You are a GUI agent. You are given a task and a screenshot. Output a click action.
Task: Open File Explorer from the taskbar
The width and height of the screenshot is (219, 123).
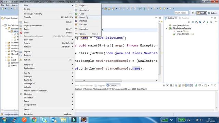(64, 120)
